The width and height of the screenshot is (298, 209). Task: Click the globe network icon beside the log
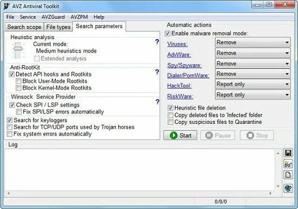[x=288, y=188]
